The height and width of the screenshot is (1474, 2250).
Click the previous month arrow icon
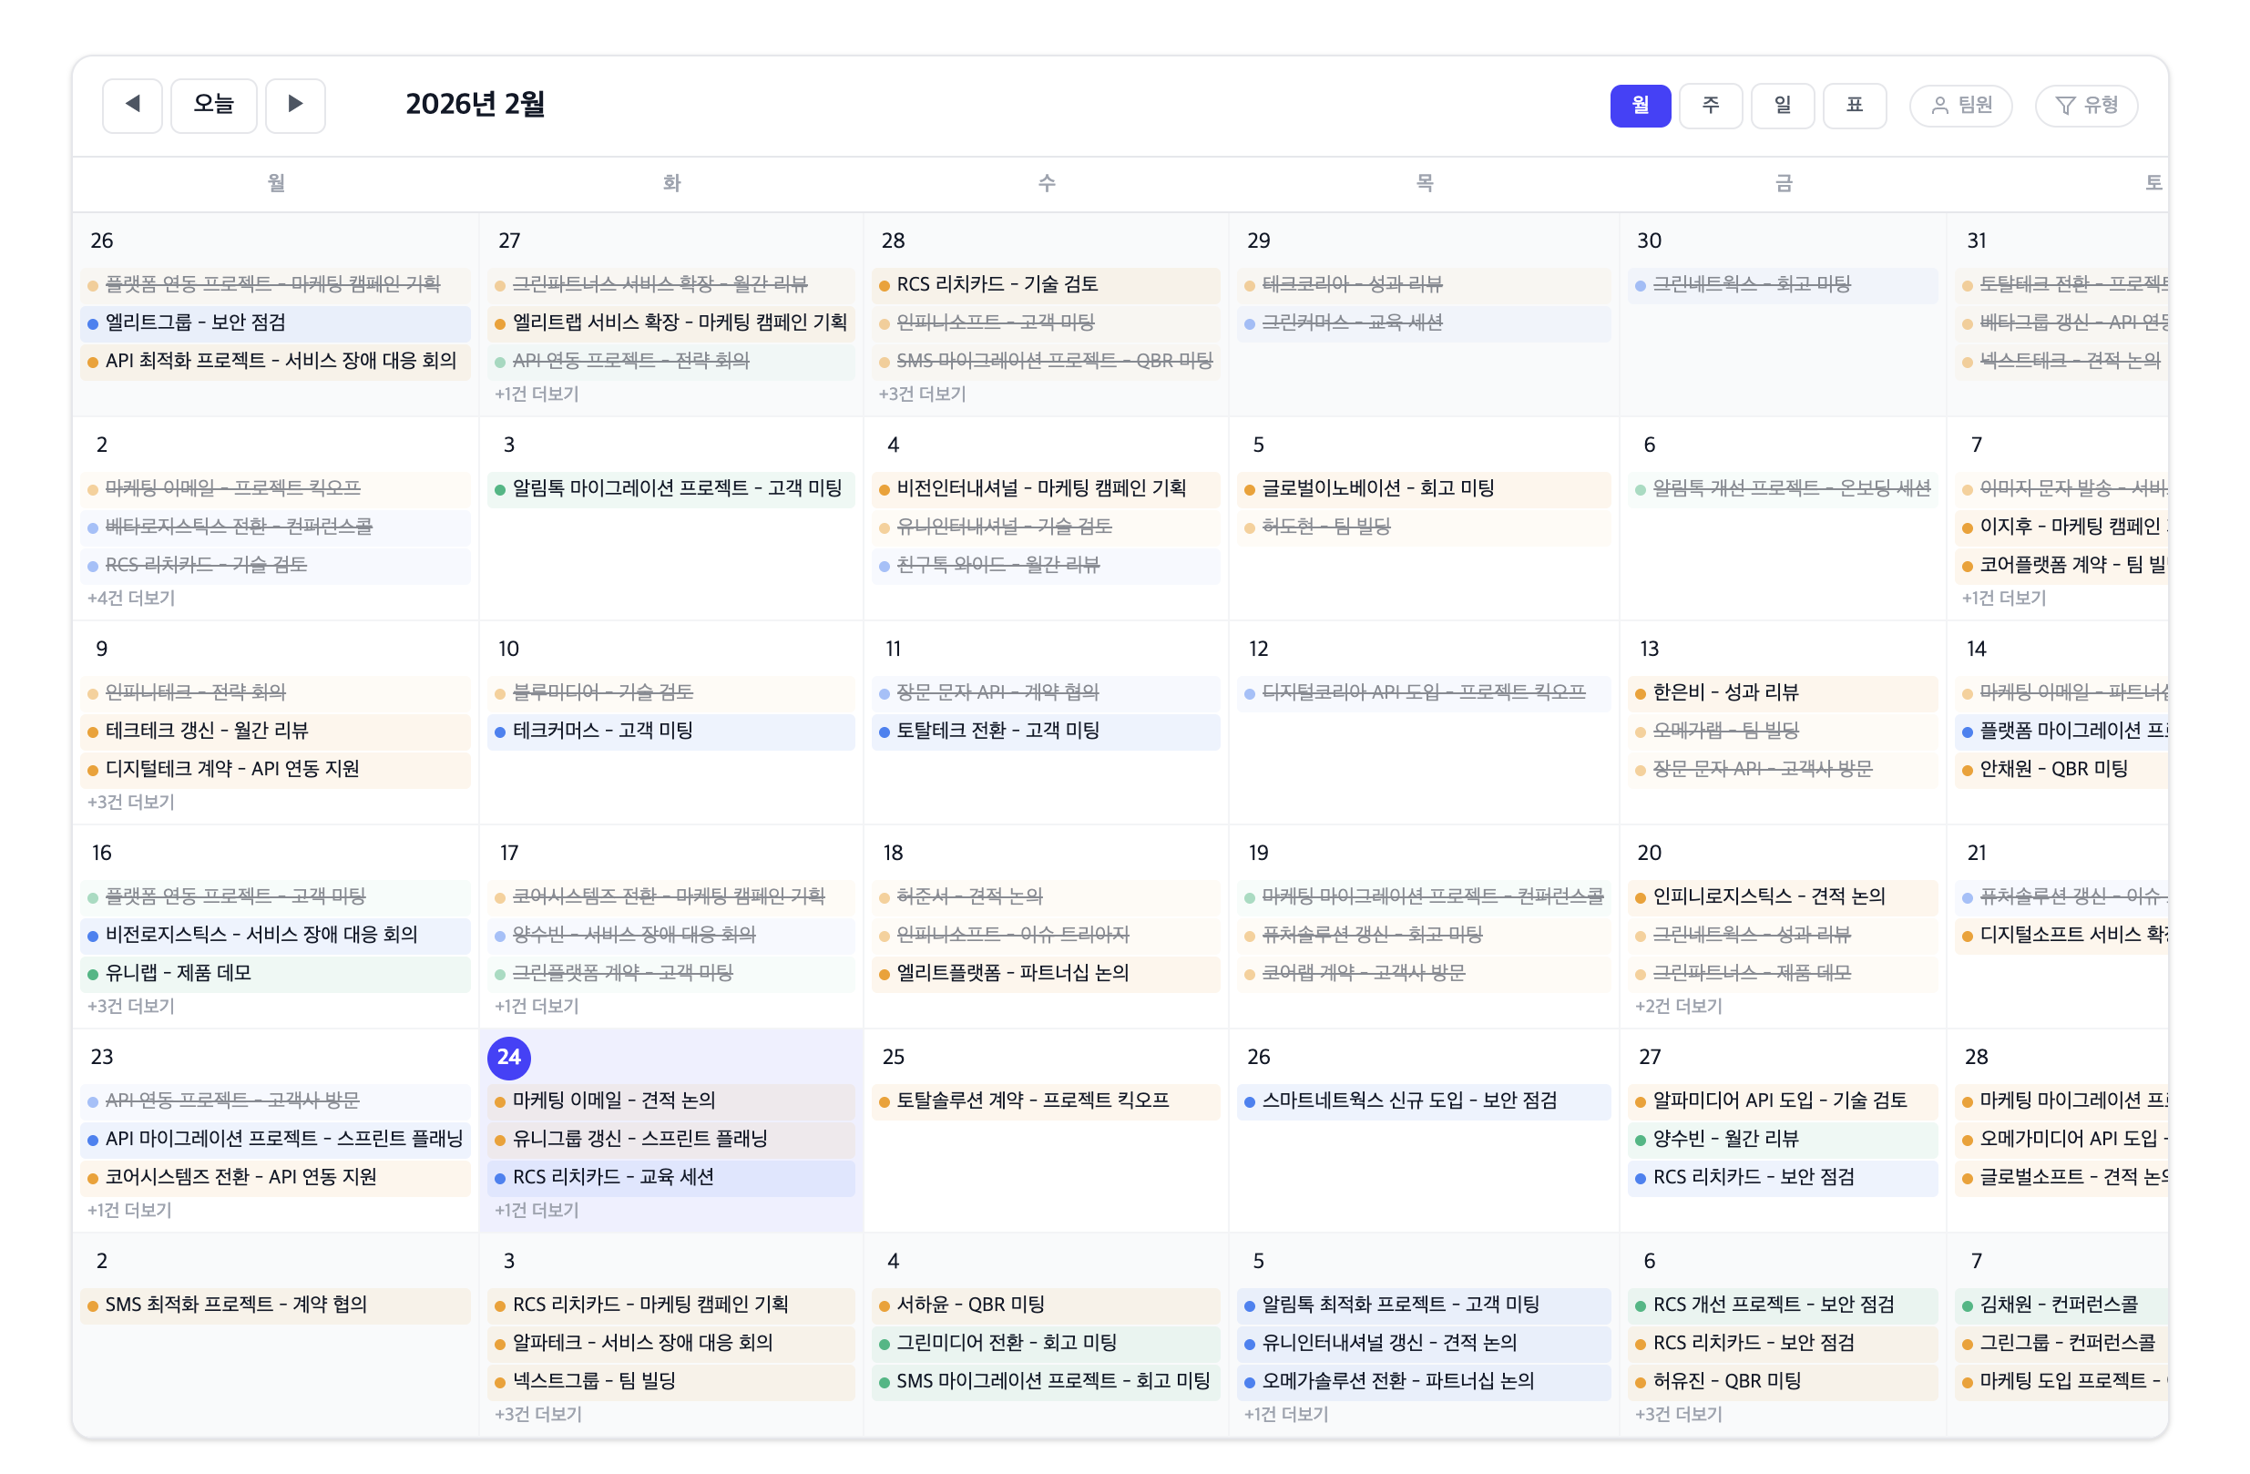pos(131,105)
